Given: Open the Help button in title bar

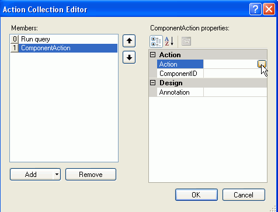Looking at the screenshot, I should (255, 9).
